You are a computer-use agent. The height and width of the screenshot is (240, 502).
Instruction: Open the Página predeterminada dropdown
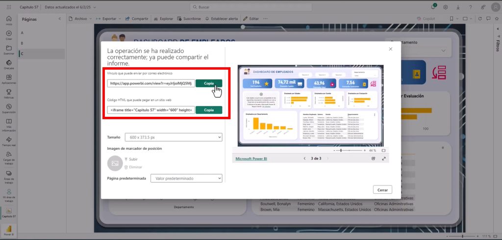tap(186, 179)
